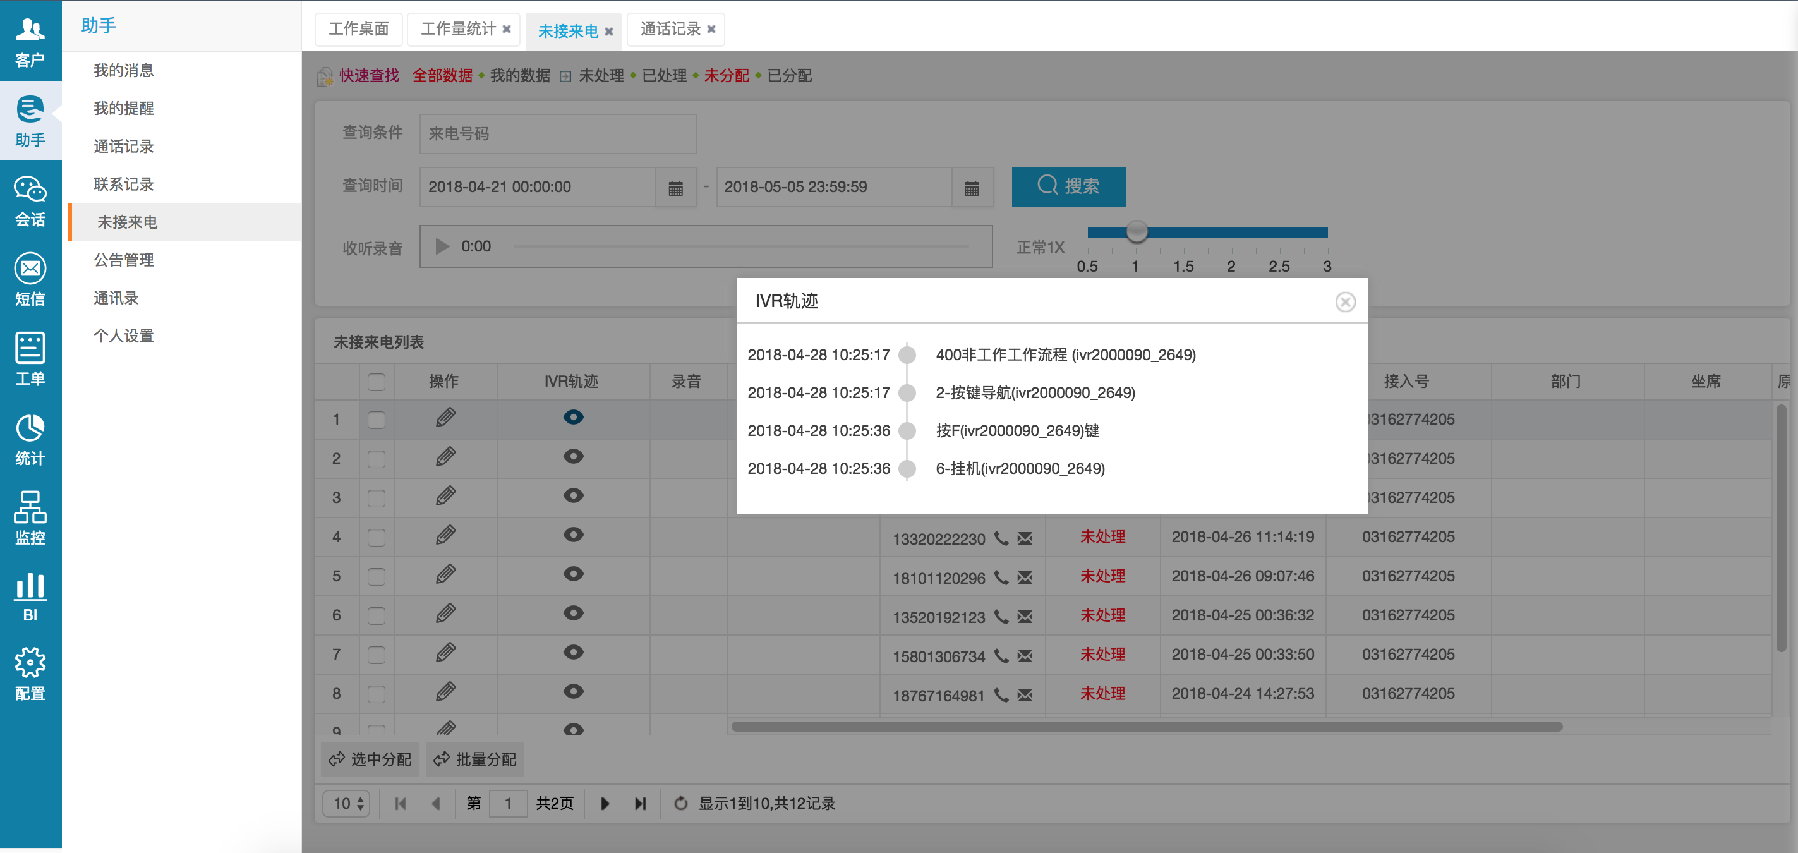
Task: Switch to 工作桌面 tab
Action: point(359,29)
